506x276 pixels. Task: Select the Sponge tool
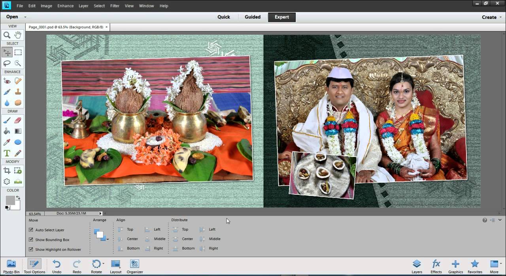pos(18,103)
